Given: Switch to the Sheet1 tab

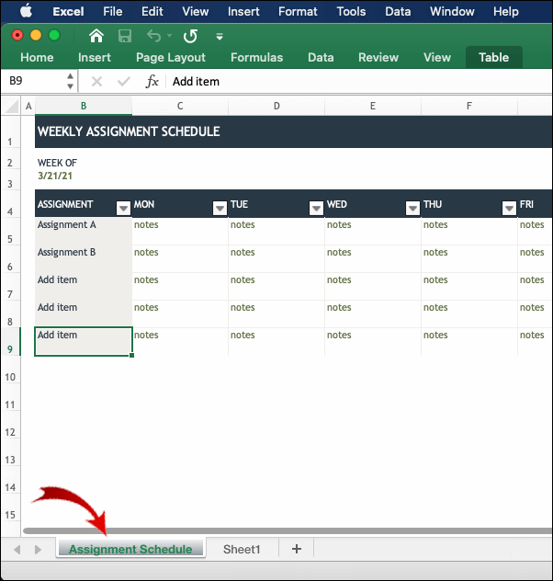Looking at the screenshot, I should pos(242,549).
